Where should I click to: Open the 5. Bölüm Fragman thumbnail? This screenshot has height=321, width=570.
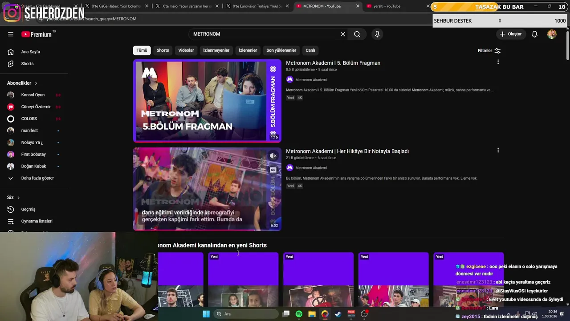(x=207, y=101)
